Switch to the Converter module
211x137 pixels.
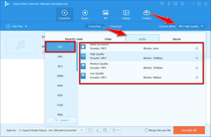pos(64,15)
